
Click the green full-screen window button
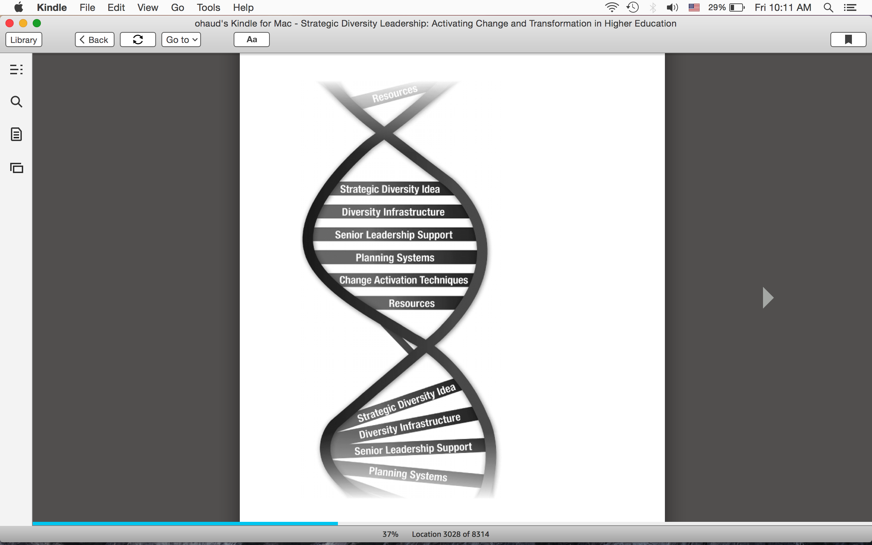pyautogui.click(x=37, y=24)
